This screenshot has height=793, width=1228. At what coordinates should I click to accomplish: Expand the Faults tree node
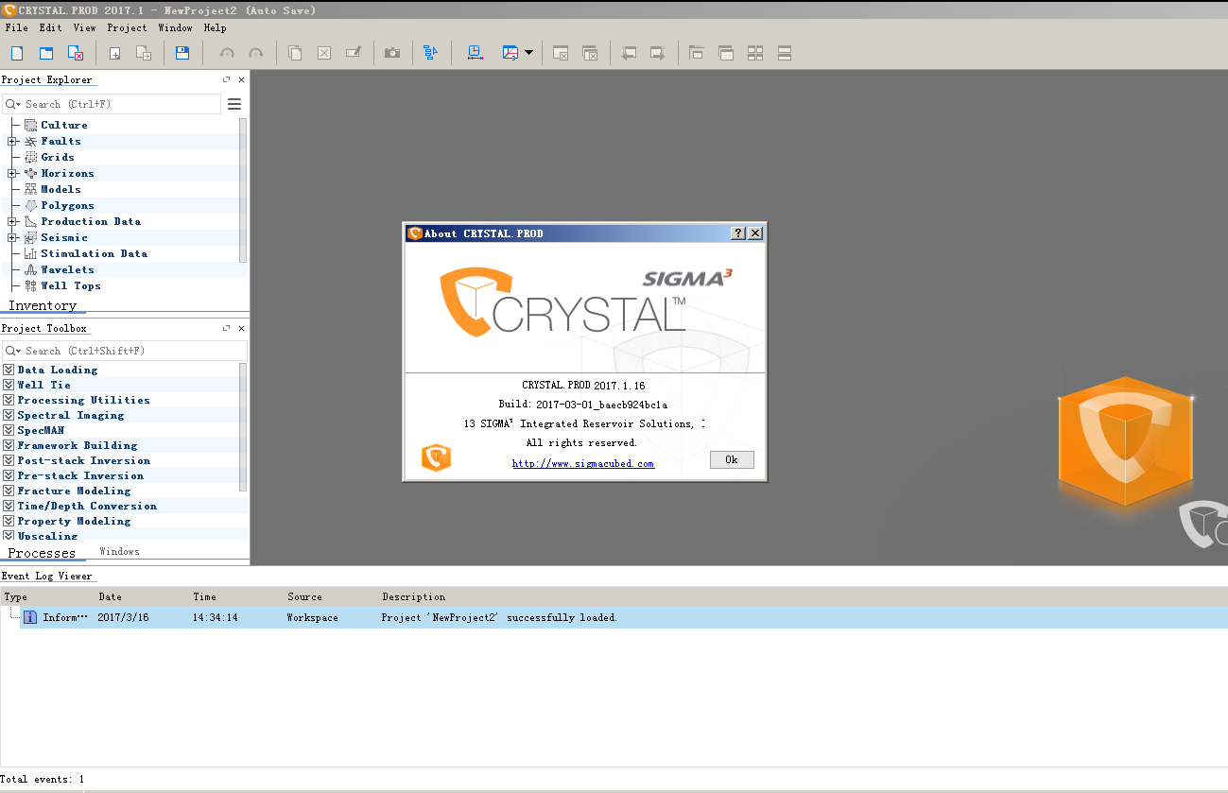click(12, 141)
